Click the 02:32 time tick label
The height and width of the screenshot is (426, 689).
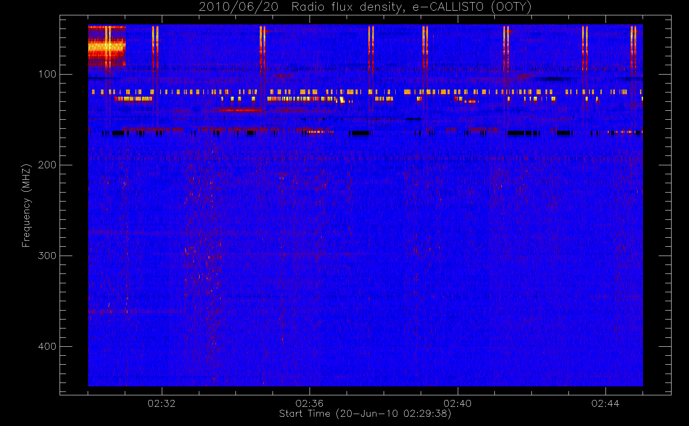tap(161, 403)
